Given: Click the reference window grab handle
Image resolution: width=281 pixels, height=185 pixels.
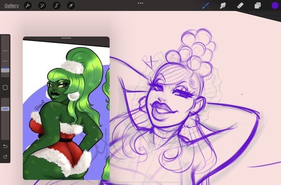Looking at the screenshot, I should (x=66, y=38).
